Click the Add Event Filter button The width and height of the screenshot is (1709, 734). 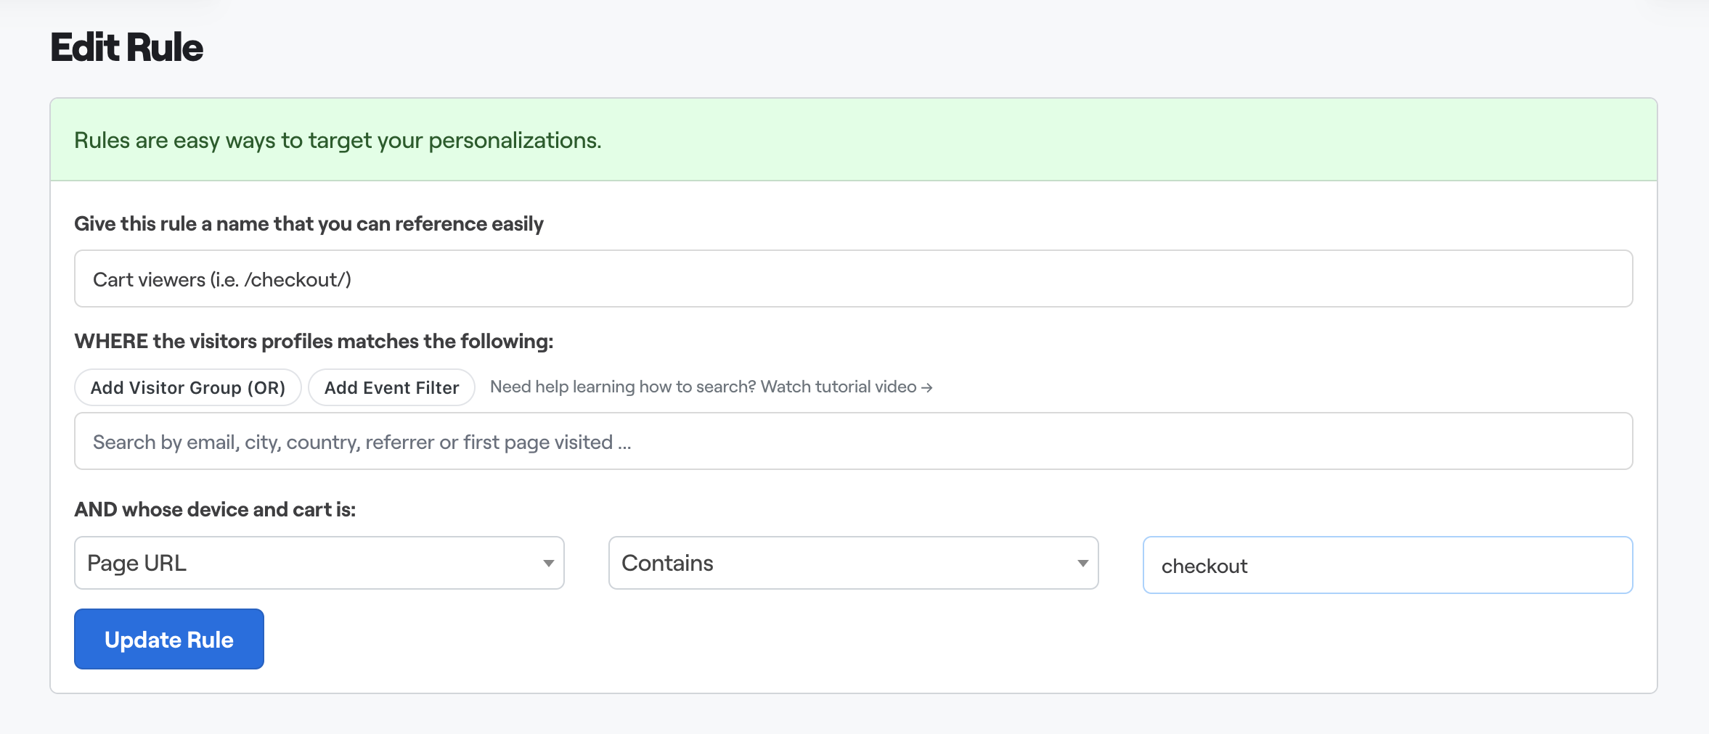pos(391,387)
